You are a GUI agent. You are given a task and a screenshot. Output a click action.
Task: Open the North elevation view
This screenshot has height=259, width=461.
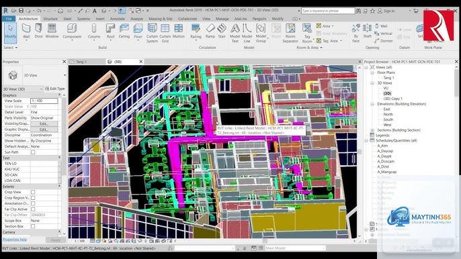388,114
